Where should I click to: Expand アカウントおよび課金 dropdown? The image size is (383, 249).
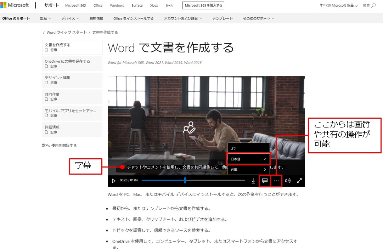pos(183,18)
